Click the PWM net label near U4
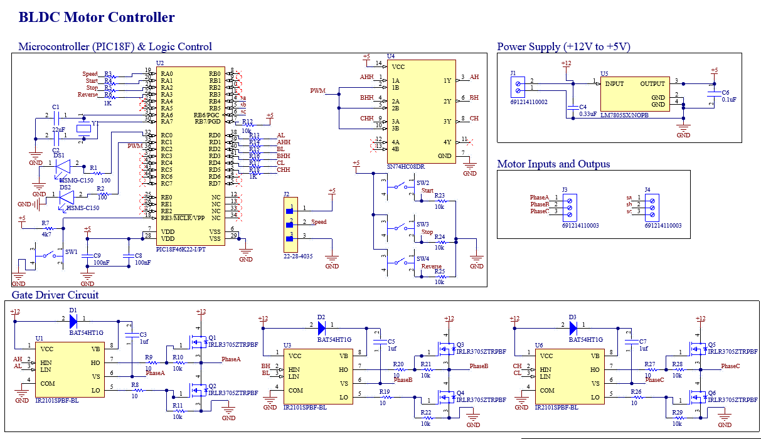 317,90
